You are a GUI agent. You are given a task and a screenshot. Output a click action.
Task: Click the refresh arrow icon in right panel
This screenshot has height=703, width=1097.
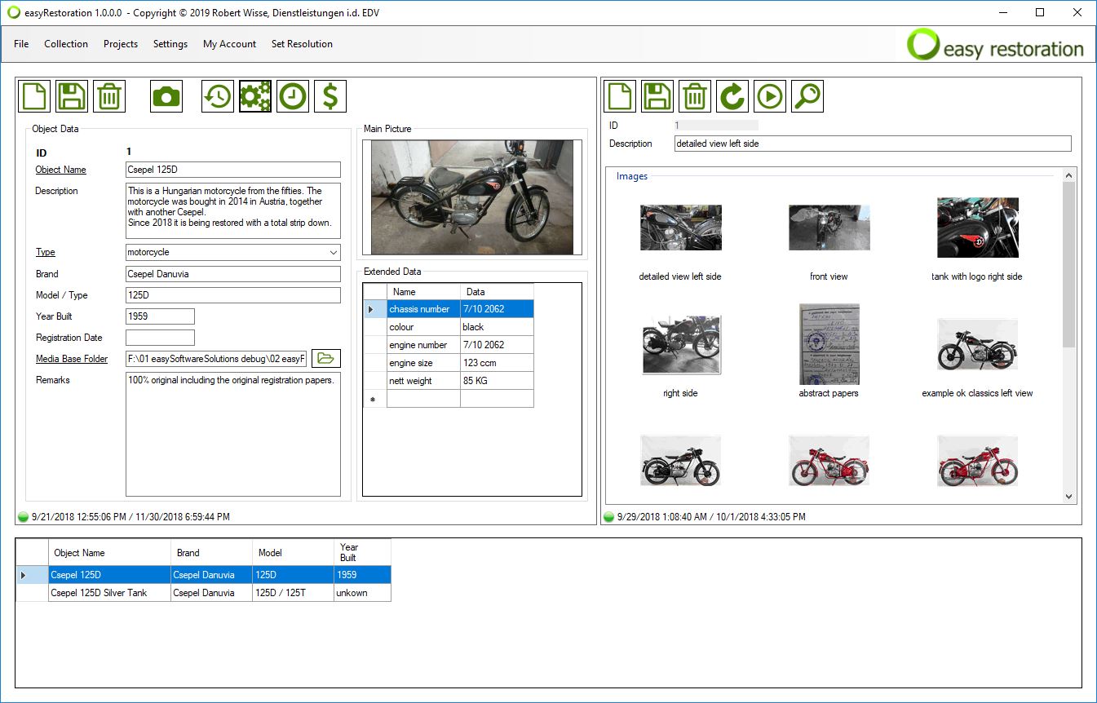[x=732, y=96]
